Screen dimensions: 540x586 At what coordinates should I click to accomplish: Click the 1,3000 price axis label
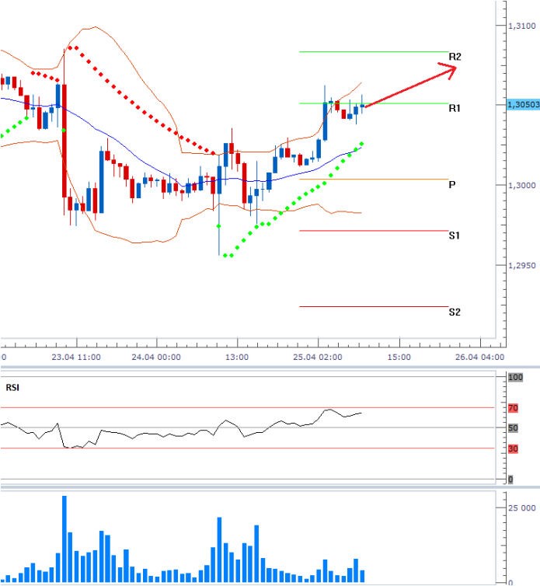[522, 186]
